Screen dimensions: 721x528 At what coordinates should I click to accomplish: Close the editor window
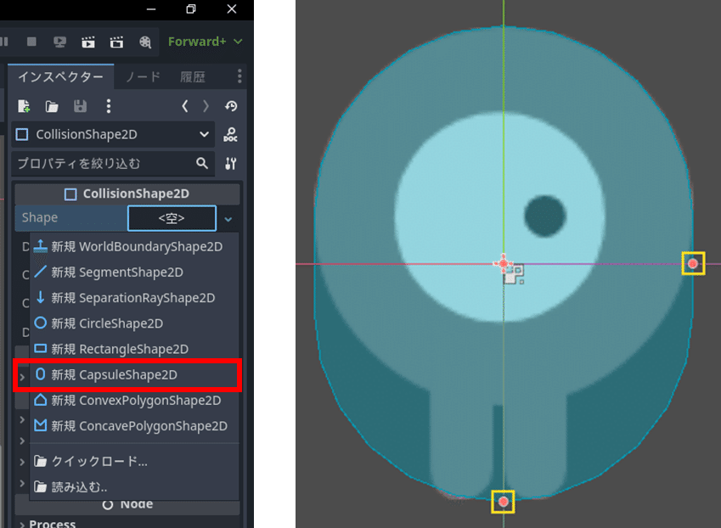click(x=231, y=9)
